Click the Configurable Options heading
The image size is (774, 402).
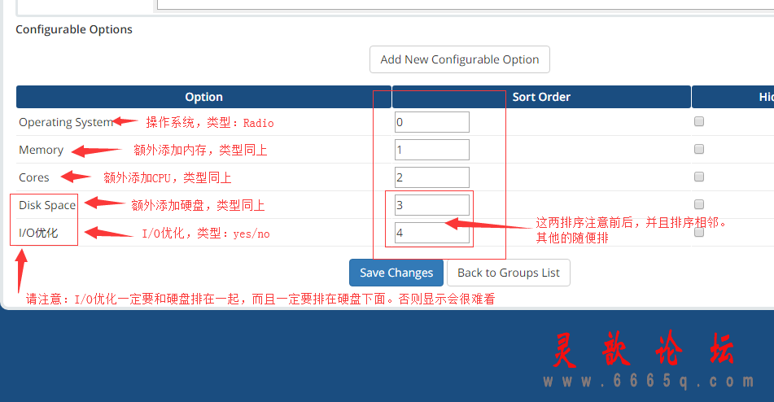coord(74,29)
